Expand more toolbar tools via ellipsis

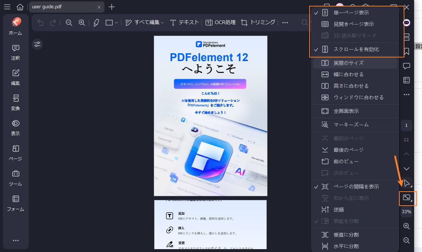[x=285, y=22]
